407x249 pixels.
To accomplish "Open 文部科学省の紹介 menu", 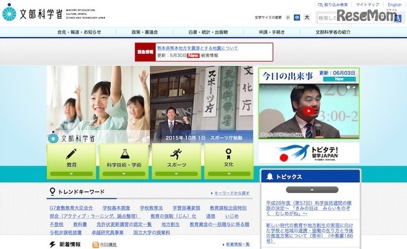I will pos(333,32).
